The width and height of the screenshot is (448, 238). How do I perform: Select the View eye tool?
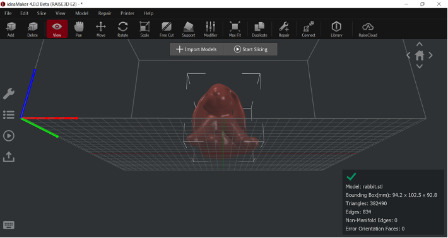(x=57, y=29)
